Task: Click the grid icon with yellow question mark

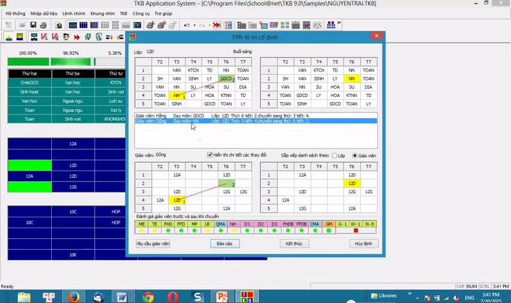Action: [274, 25]
